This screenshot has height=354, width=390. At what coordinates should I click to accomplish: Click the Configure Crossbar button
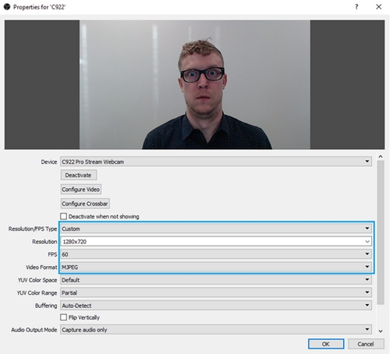[85, 204]
